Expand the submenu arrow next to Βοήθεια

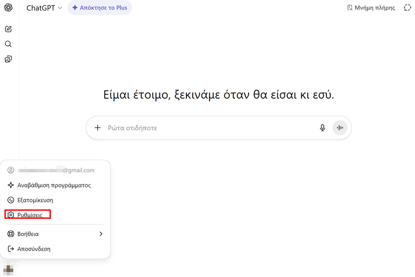coord(101,234)
